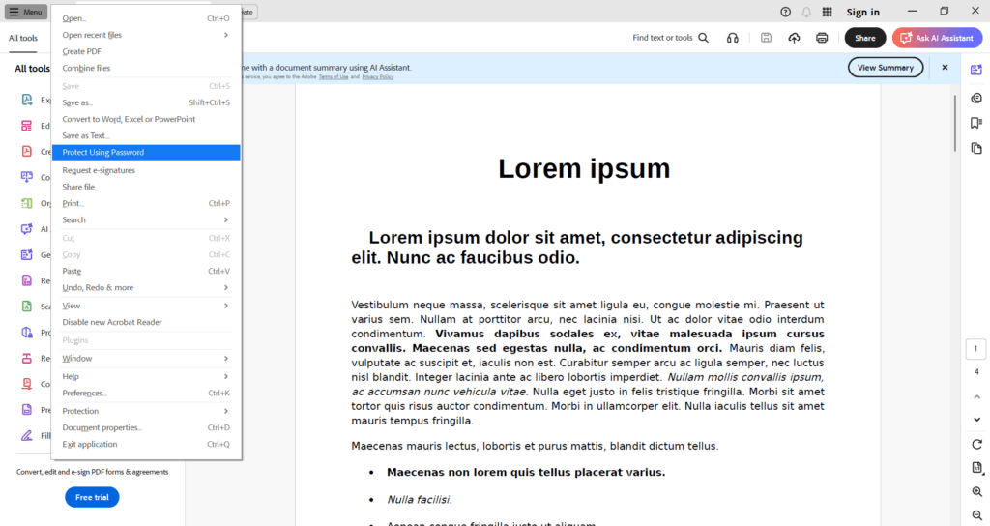Click the Free trial button

click(x=92, y=498)
